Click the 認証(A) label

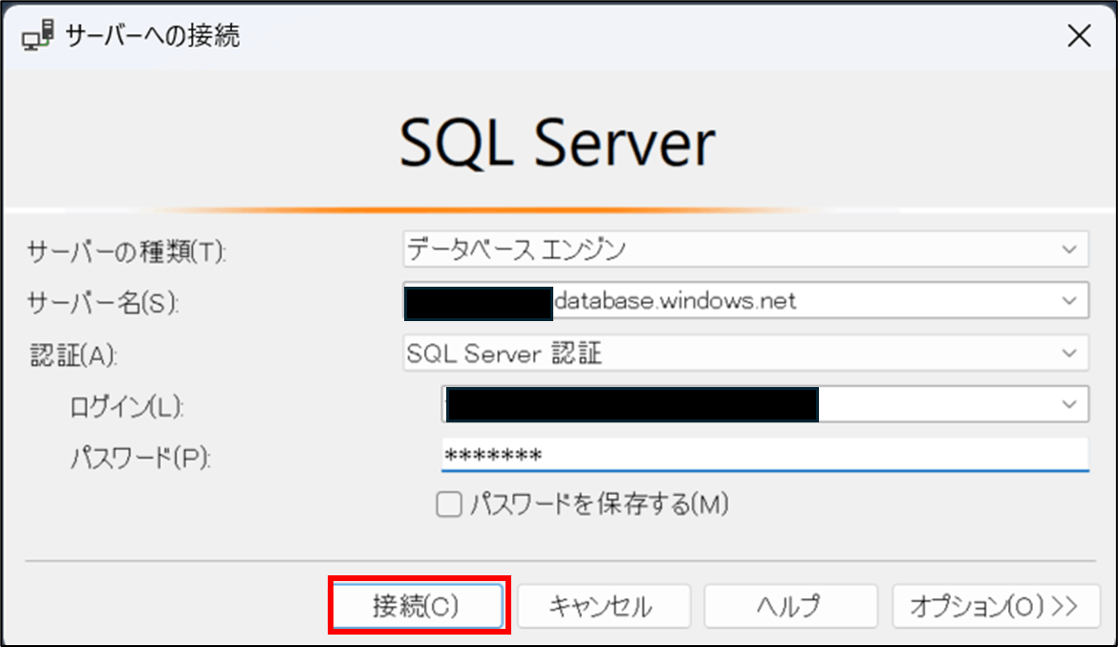click(73, 356)
